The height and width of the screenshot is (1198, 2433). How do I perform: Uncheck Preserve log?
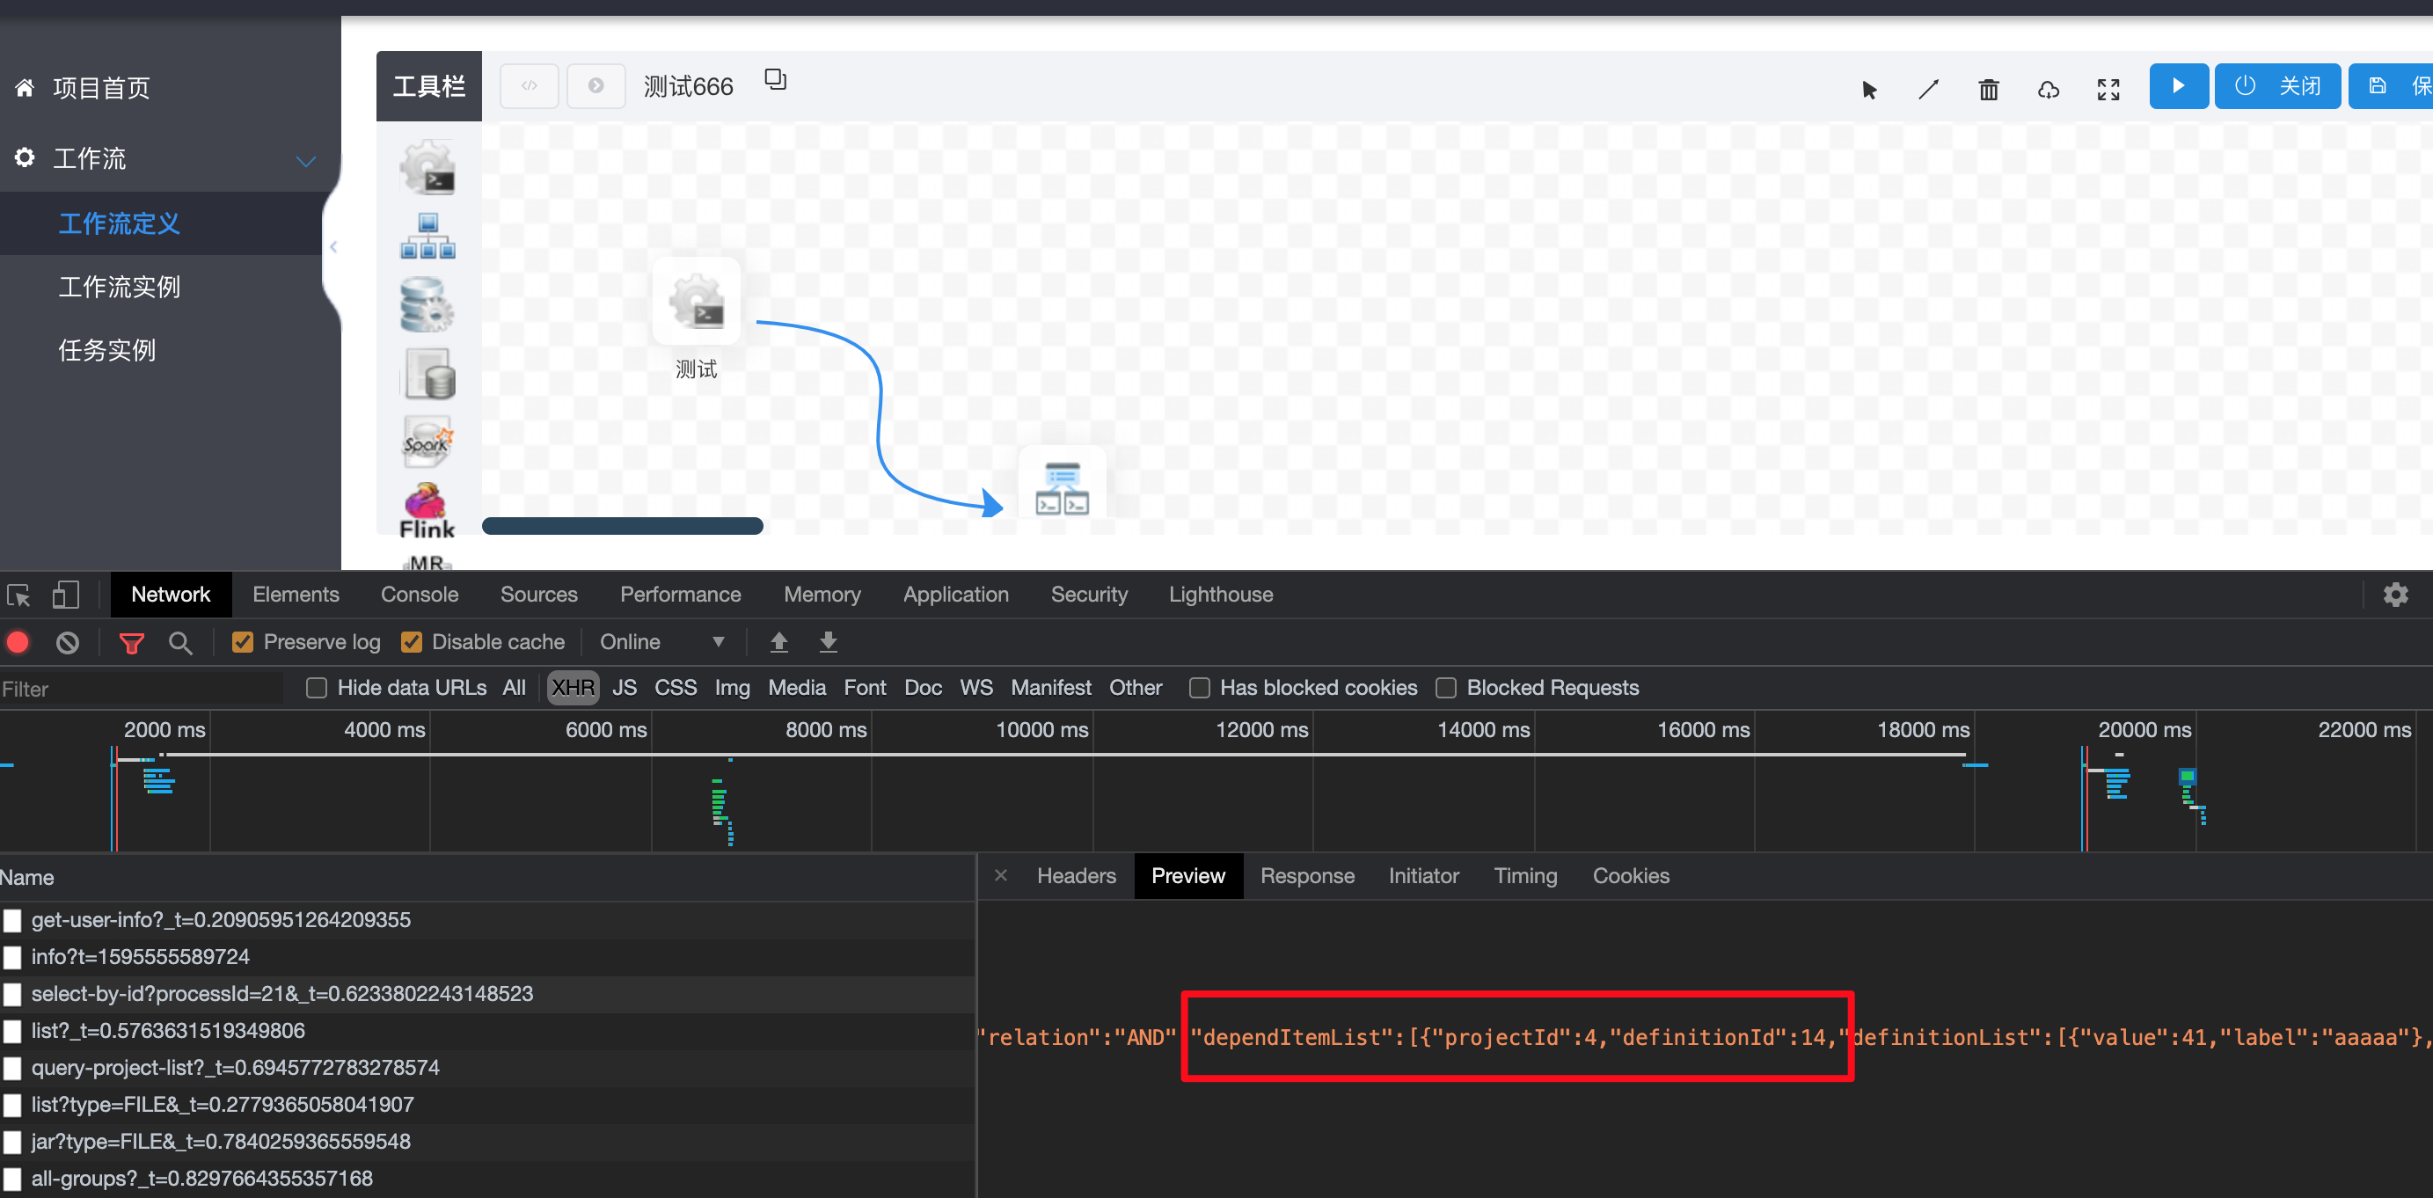tap(243, 641)
